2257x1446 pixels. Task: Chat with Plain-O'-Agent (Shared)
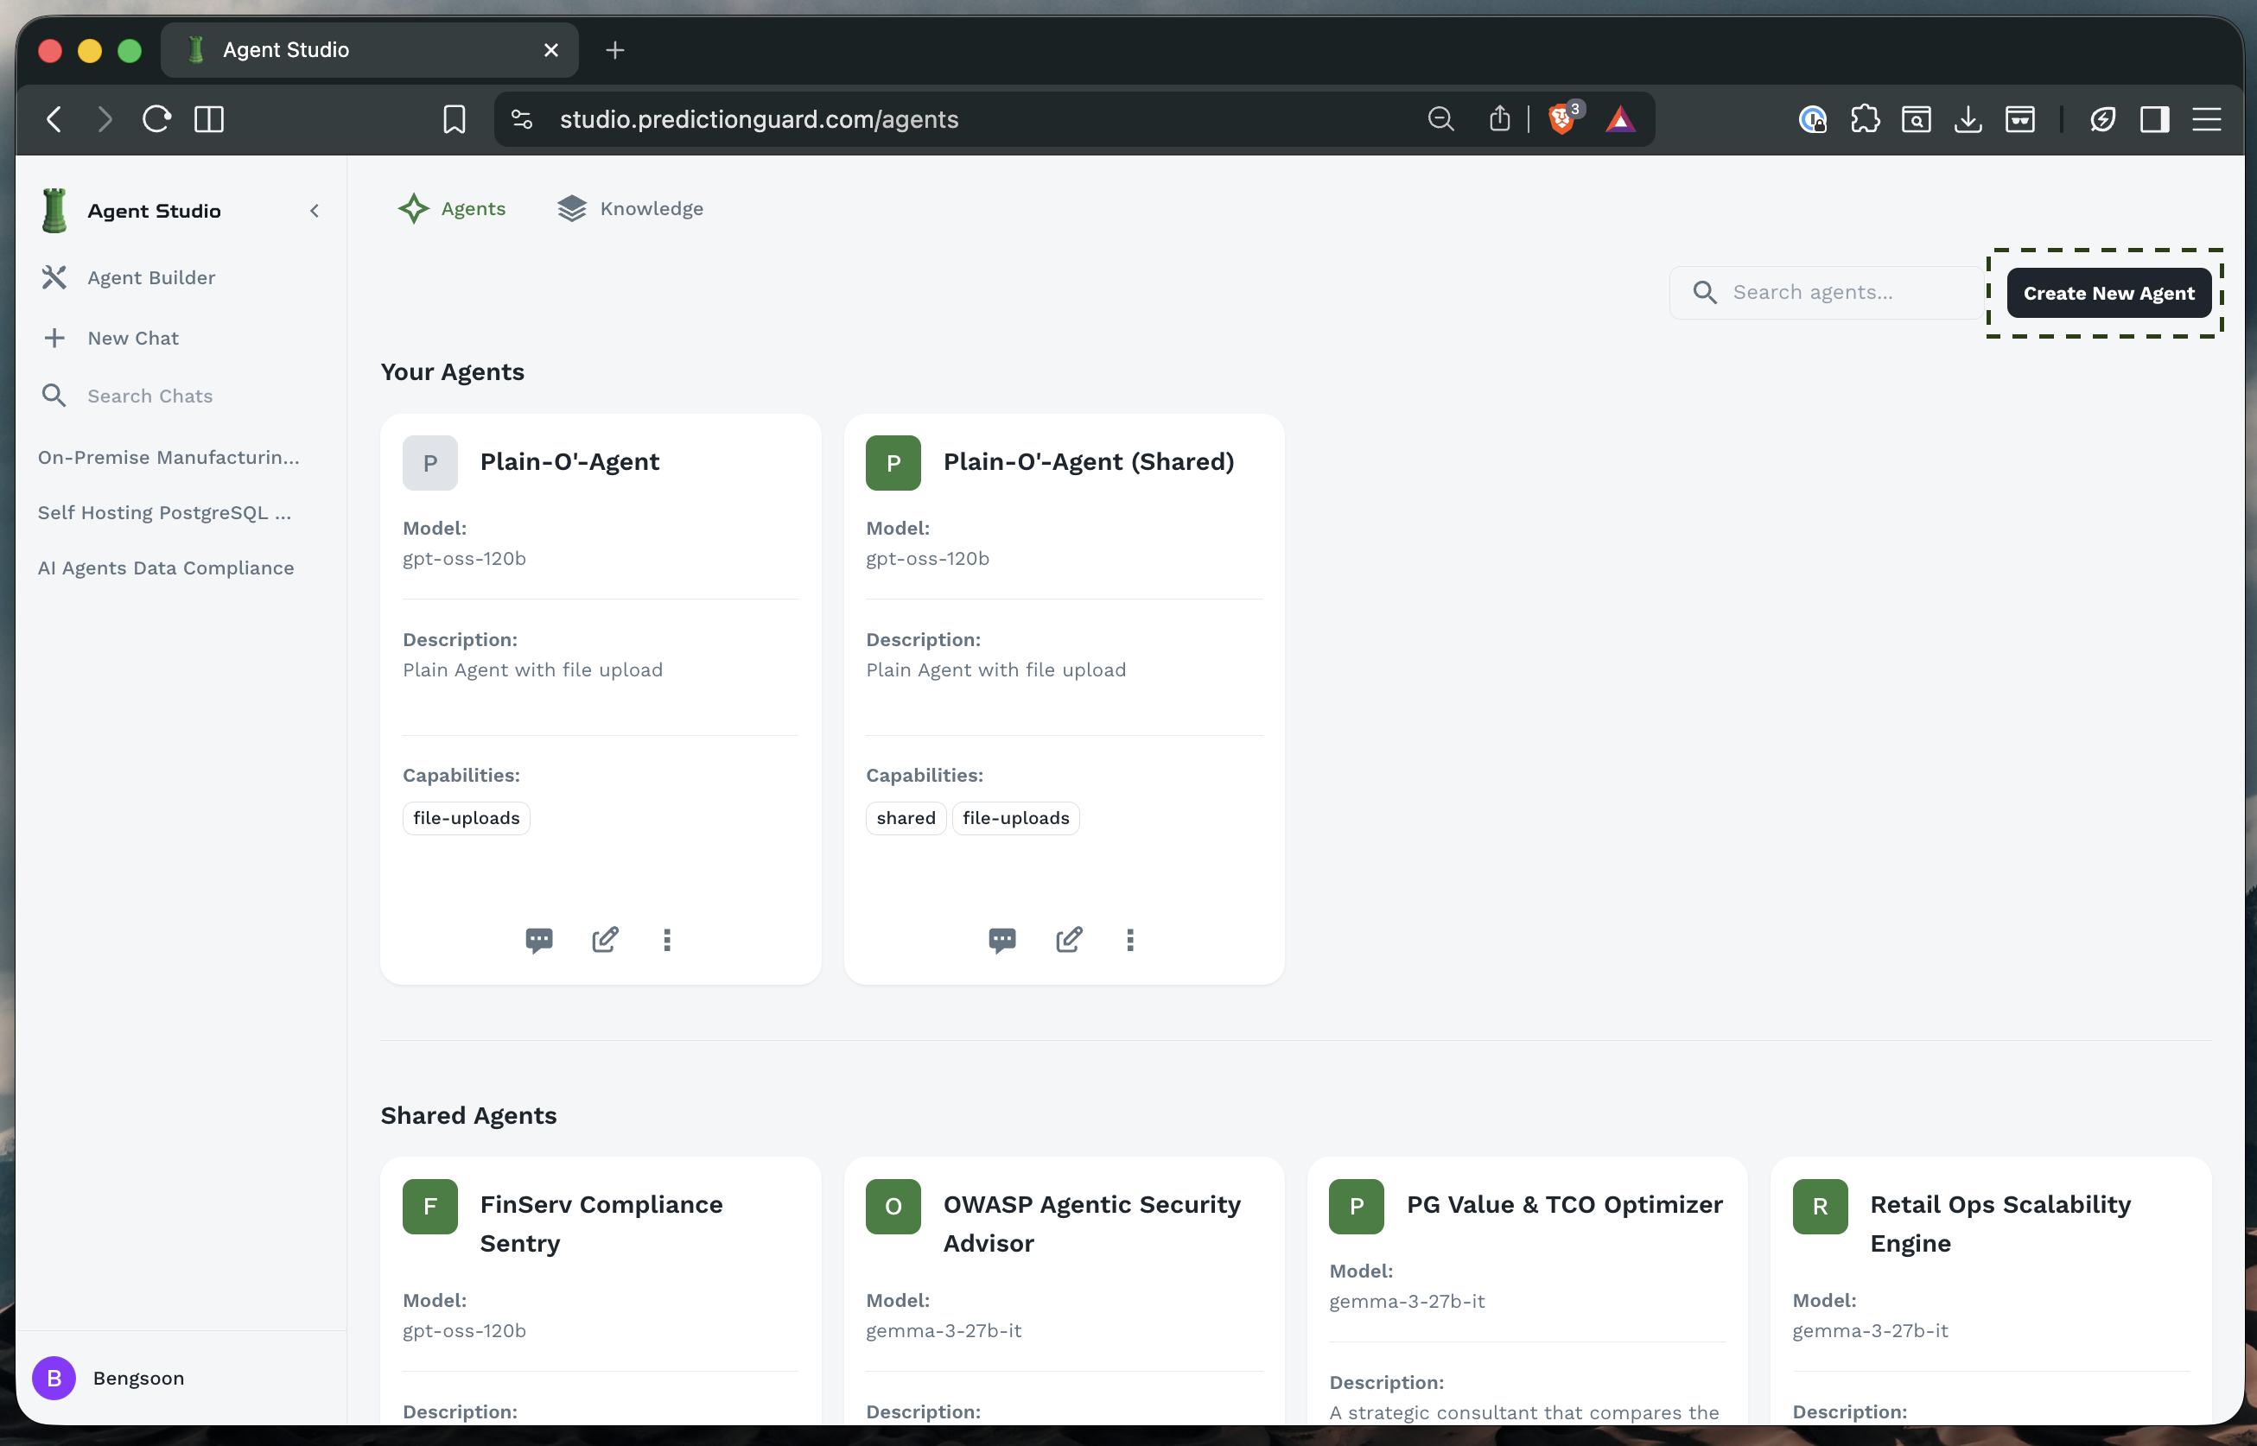pos(1003,940)
